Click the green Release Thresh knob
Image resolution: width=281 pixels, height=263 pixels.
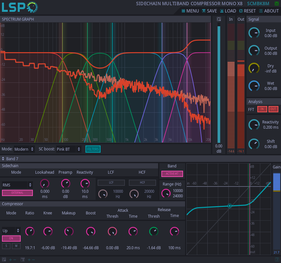(x=154, y=231)
